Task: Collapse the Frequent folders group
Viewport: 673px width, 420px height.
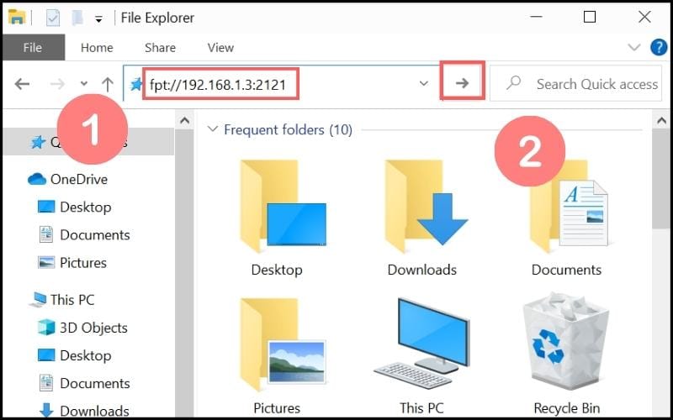Action: (x=212, y=129)
